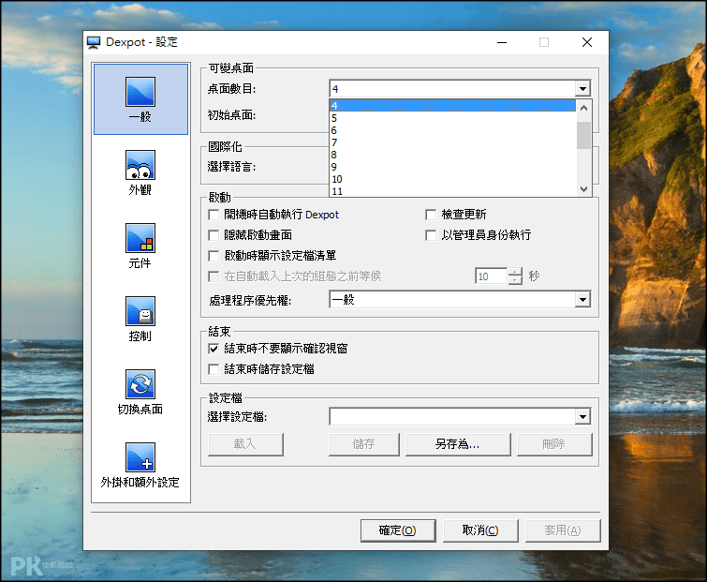Select 7 in the desktop count list
The width and height of the screenshot is (707, 582).
[452, 142]
